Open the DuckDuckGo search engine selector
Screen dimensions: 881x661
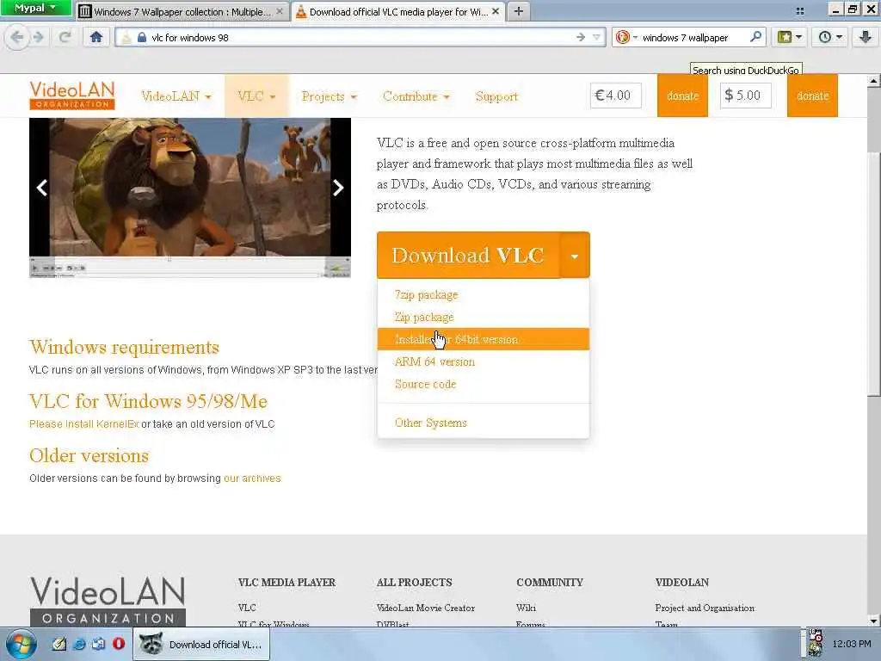coord(626,38)
